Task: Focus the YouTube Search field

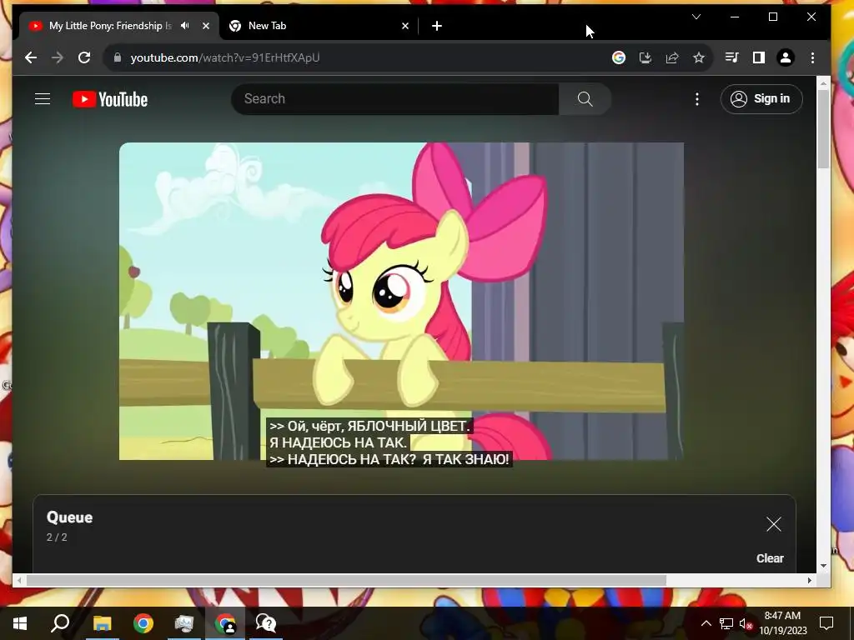Action: click(395, 99)
